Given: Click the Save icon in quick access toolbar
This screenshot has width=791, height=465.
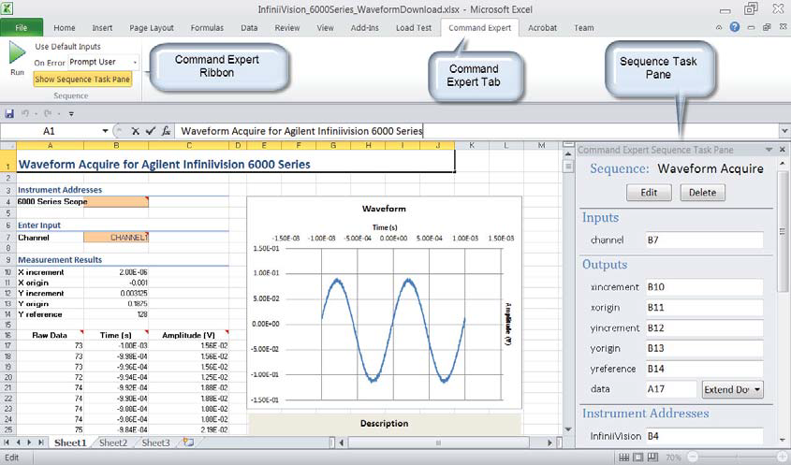Looking at the screenshot, I should (x=9, y=114).
